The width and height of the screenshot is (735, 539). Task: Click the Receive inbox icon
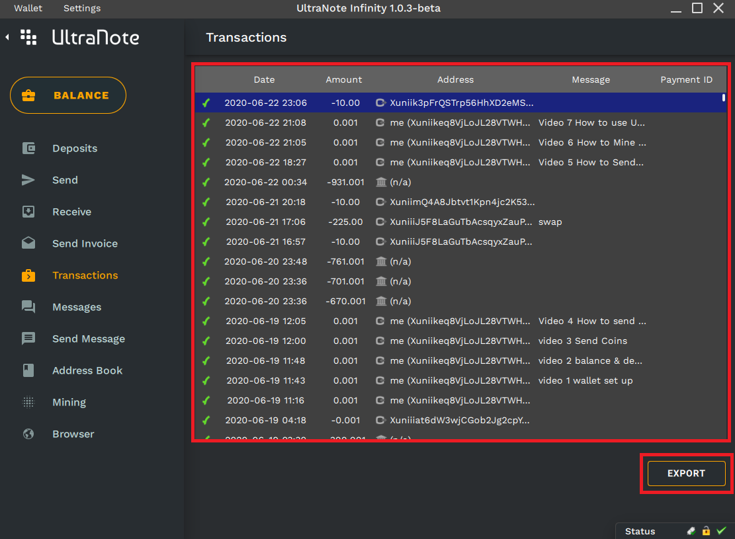[28, 212]
